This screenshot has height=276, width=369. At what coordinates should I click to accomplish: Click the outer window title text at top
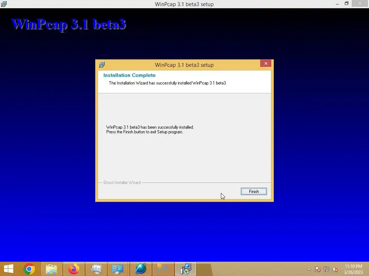coord(184,4)
